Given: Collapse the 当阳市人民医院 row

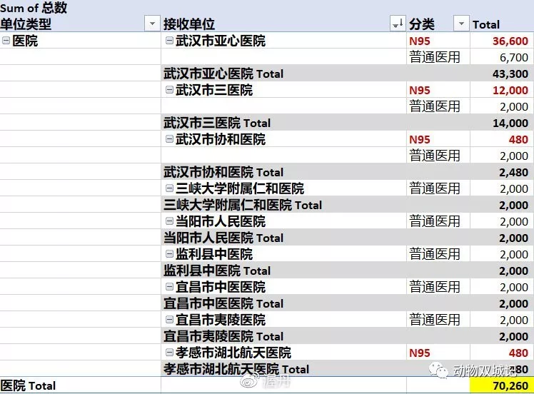Looking at the screenshot, I should coord(169,221).
